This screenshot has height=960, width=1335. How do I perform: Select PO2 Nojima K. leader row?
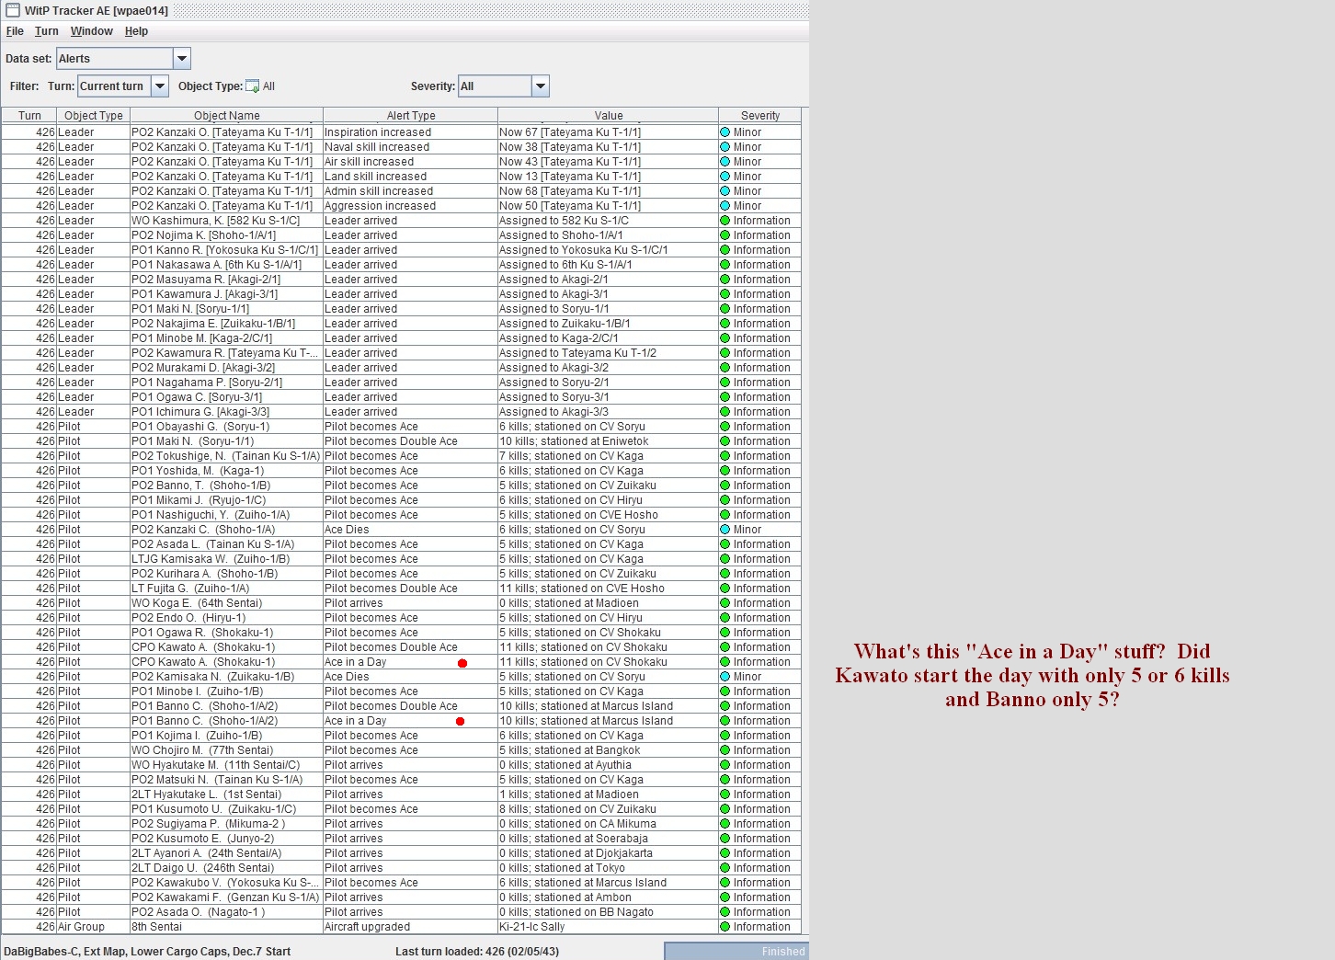(x=401, y=235)
